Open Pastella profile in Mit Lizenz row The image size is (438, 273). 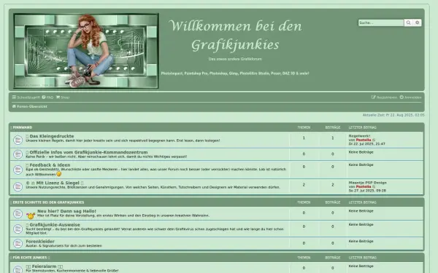point(364,186)
